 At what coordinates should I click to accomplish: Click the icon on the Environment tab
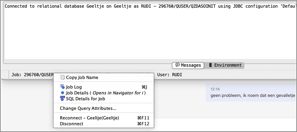pos(210,65)
